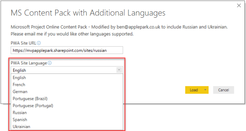This screenshot has height=131, width=246.
Task: Click the info icon beside PWA Site Language
Action: tap(50, 63)
